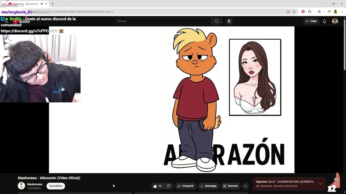The image size is (346, 194).
Task: Minimize the browser window
Action: 325,4
